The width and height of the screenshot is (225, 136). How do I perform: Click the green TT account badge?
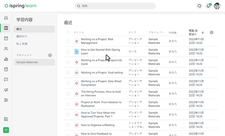click(x=6, y=130)
